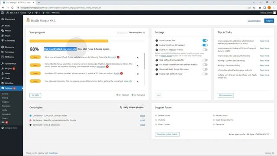Click Documentation button under Tips & Tricks
This screenshot has height=156, width=277.
pyautogui.click(x=226, y=95)
